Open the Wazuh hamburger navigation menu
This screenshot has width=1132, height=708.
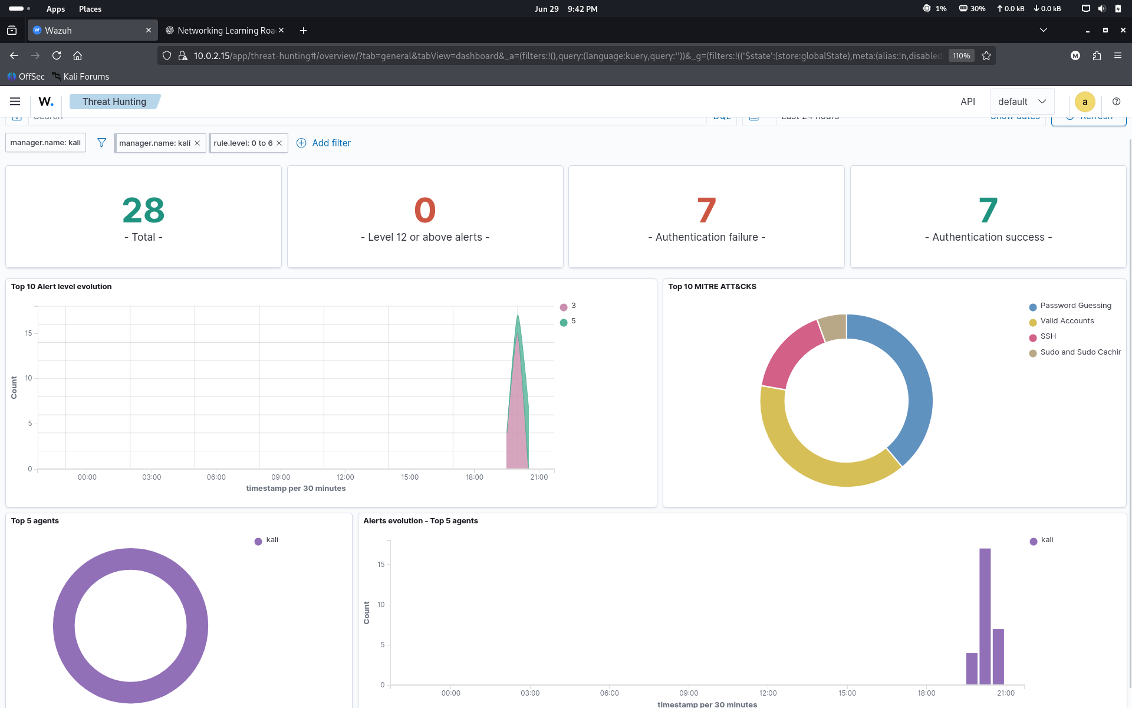click(15, 101)
